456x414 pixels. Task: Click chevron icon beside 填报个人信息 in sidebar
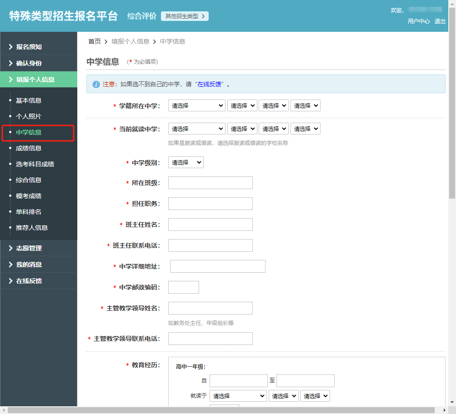(10, 80)
